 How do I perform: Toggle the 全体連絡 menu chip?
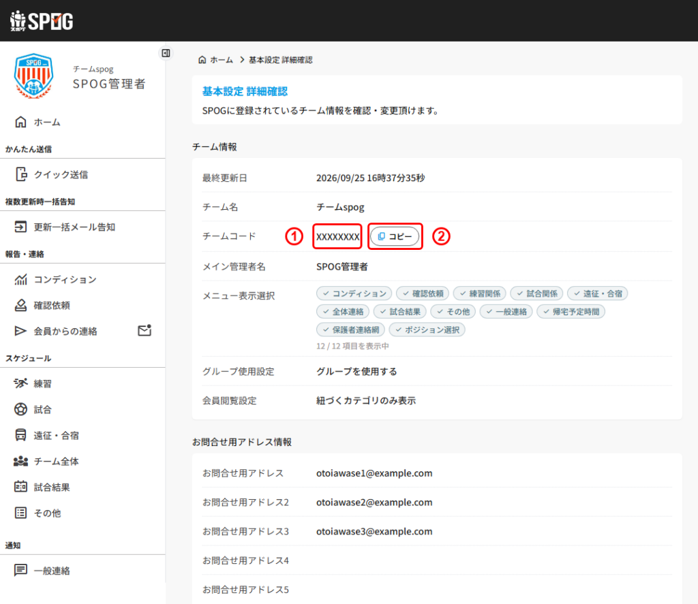[x=343, y=312]
